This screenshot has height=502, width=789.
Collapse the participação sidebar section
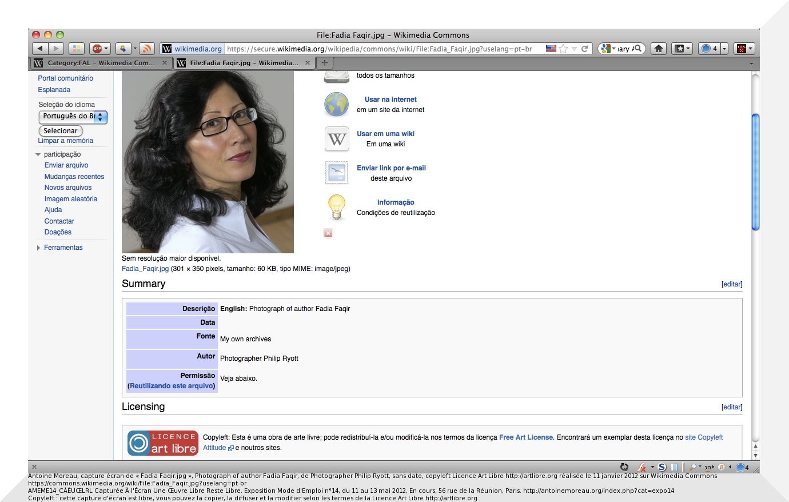pyautogui.click(x=38, y=154)
